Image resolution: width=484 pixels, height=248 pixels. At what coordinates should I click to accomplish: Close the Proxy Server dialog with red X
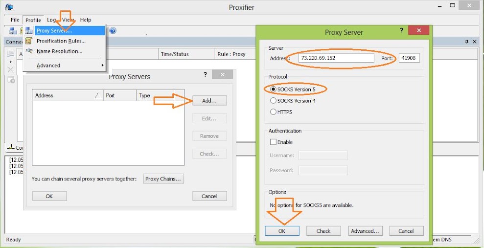(x=418, y=30)
